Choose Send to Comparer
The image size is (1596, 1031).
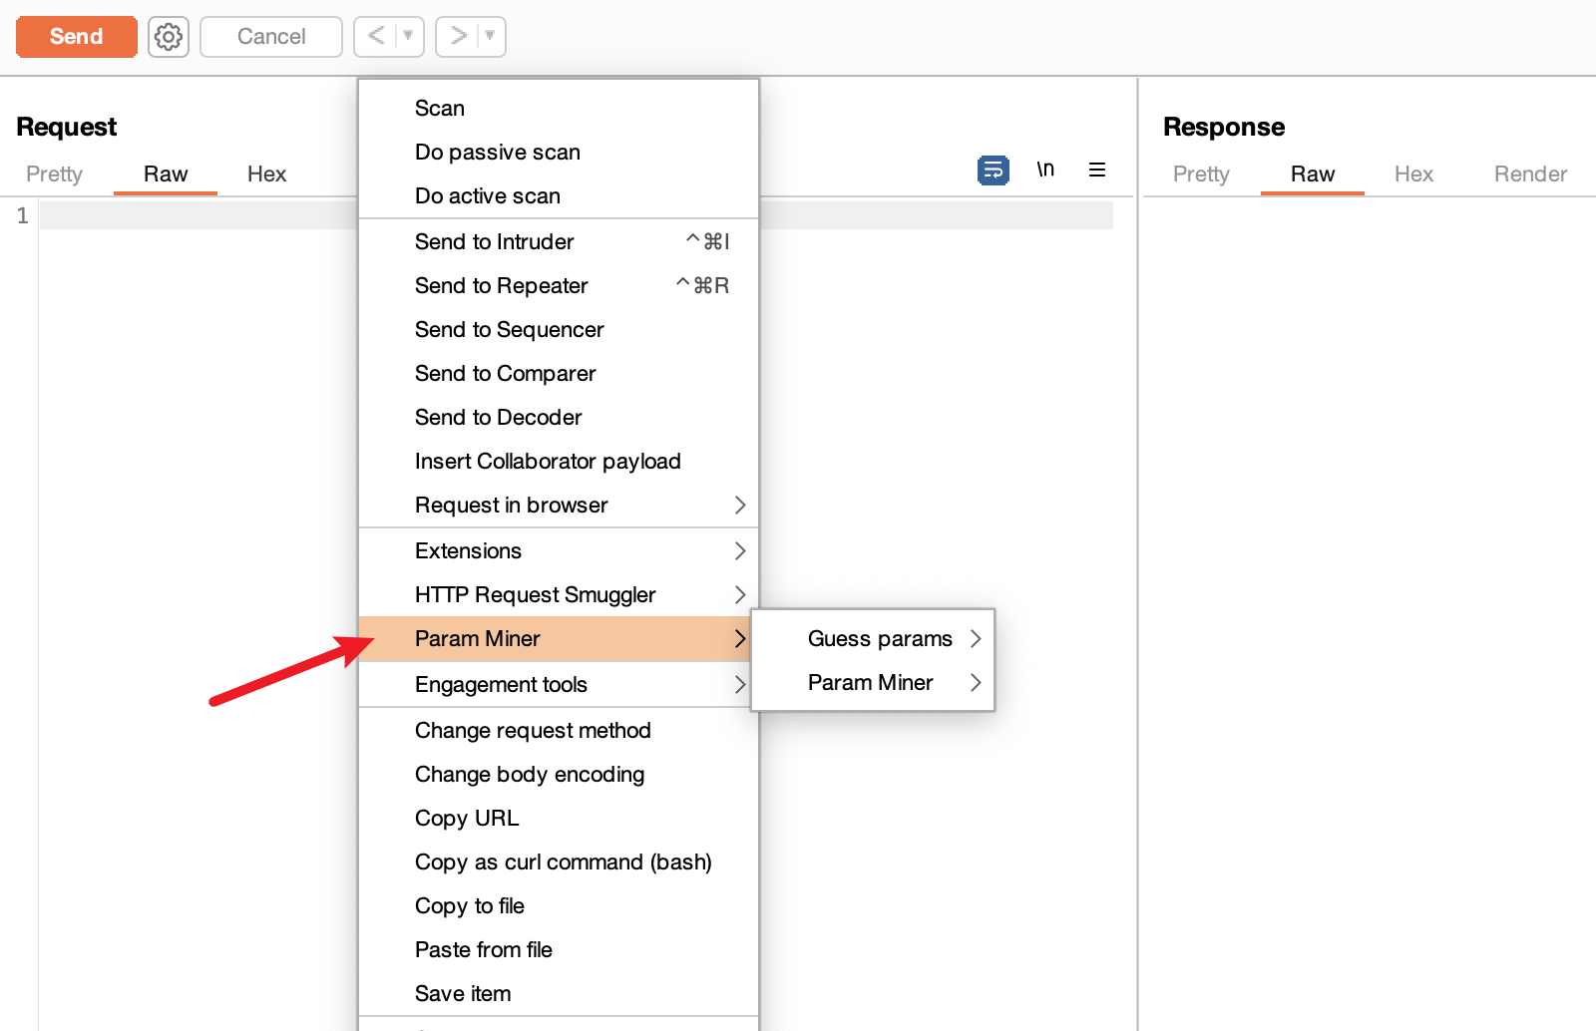pos(559,373)
